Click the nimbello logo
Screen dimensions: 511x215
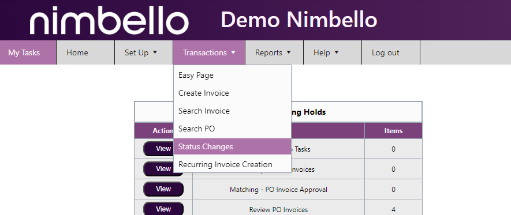point(109,20)
